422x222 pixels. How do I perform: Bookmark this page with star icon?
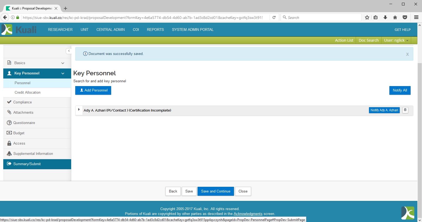(367, 18)
